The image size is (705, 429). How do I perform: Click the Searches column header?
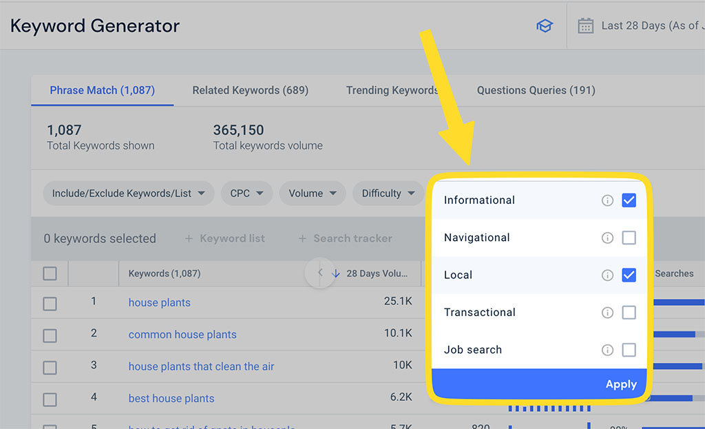(674, 273)
